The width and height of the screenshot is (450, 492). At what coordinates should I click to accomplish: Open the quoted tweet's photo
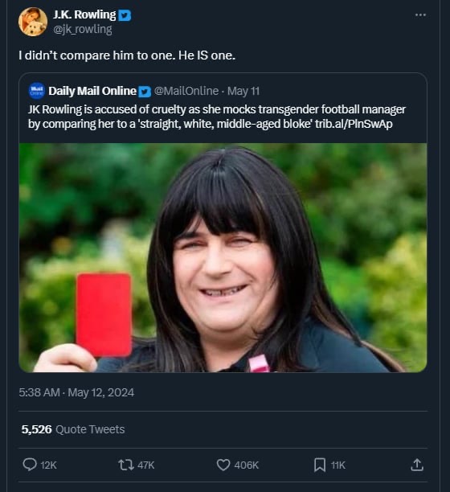pos(223,257)
